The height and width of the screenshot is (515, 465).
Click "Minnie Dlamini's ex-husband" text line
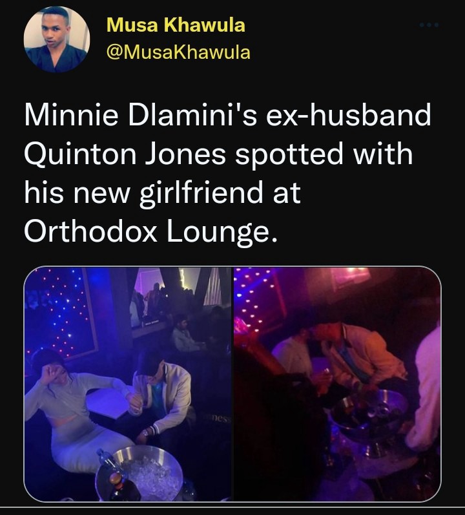[x=227, y=114]
